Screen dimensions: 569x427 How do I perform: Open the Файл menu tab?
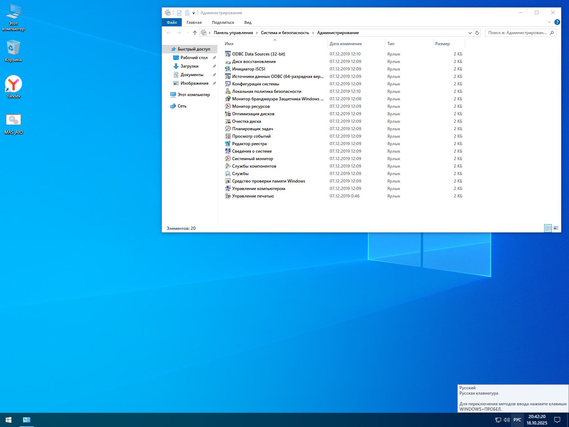tap(172, 22)
